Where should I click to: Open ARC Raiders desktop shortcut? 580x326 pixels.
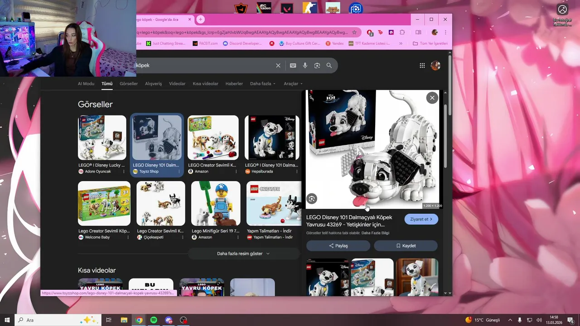pos(264,9)
